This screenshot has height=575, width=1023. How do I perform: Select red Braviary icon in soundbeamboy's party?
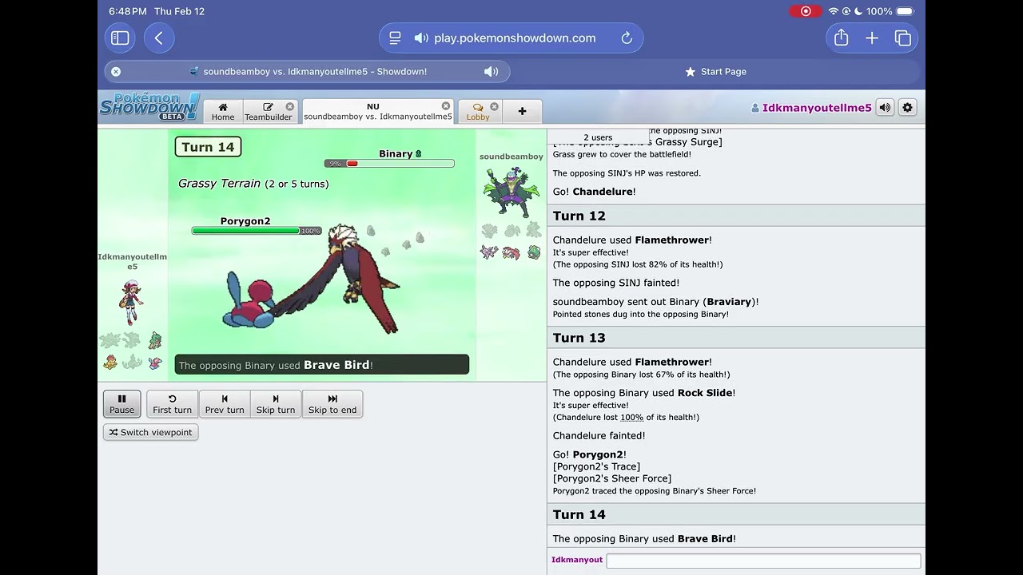pos(511,252)
